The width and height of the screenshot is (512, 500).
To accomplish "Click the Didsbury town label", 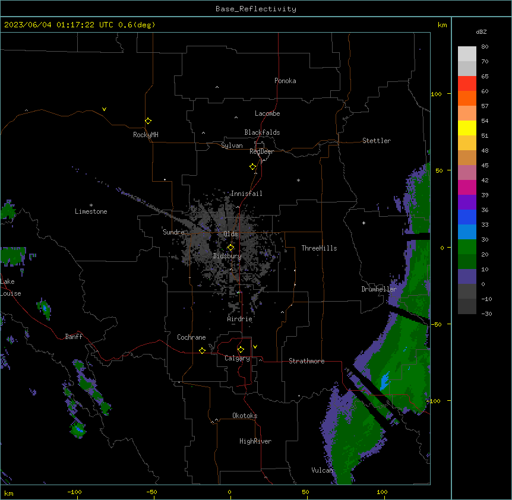I will coord(227,256).
